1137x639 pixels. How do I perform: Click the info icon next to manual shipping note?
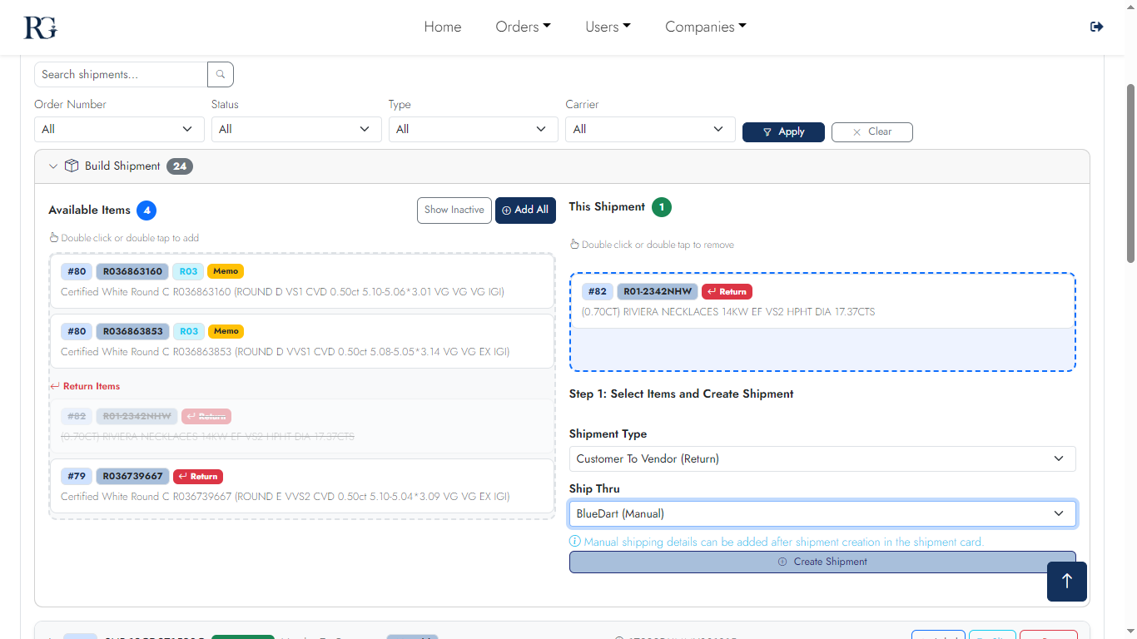(x=574, y=542)
